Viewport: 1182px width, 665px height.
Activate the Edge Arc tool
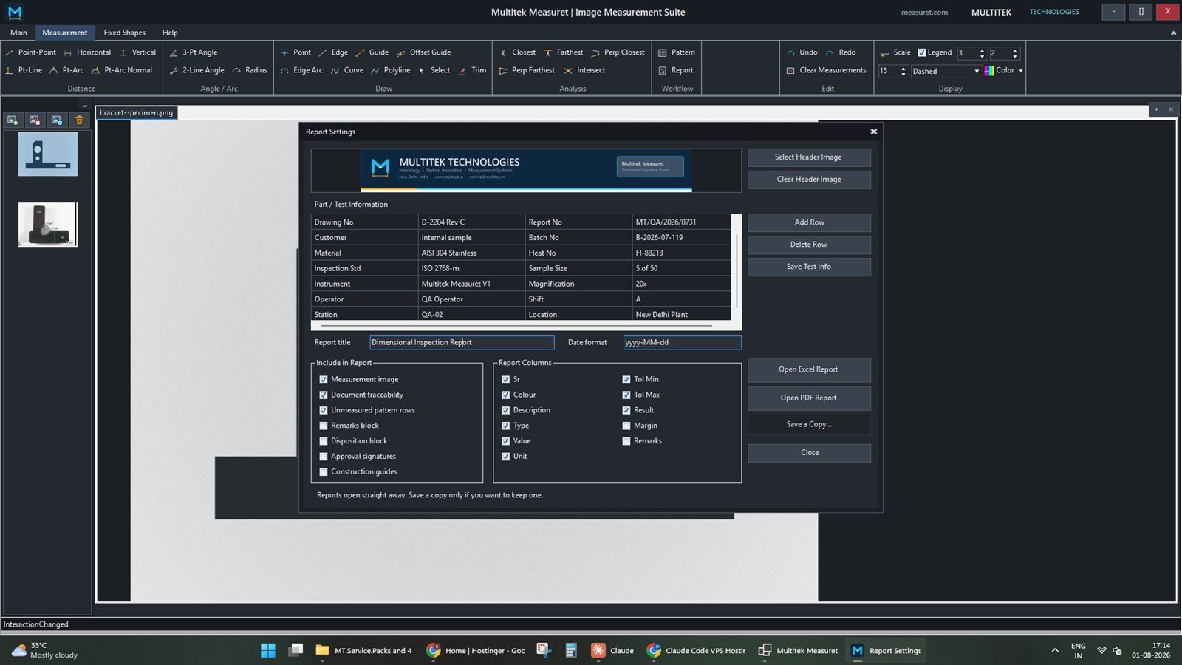coord(301,70)
